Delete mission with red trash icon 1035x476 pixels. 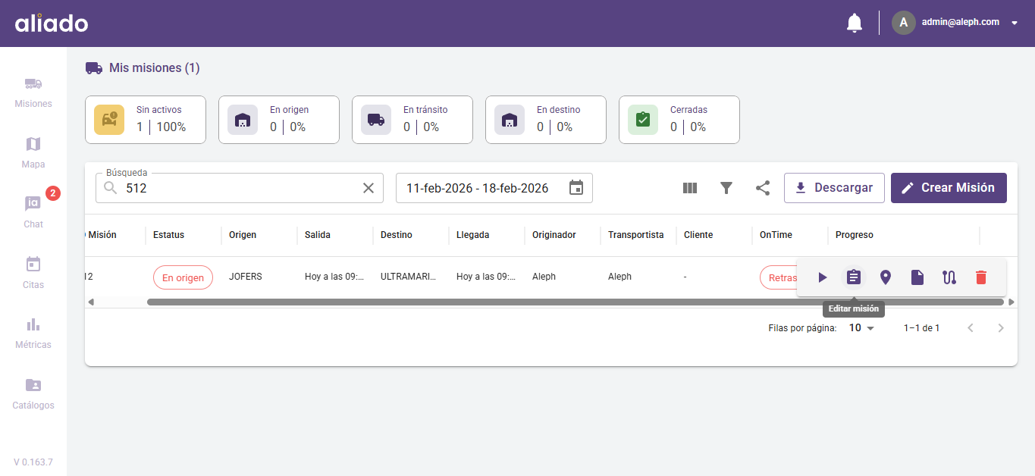tap(981, 277)
